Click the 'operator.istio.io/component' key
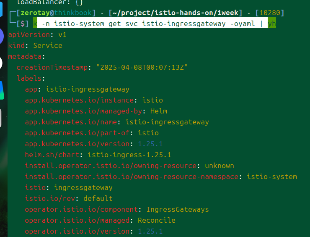Screen dimensions: 310x237 pyautogui.click(x=81, y=209)
